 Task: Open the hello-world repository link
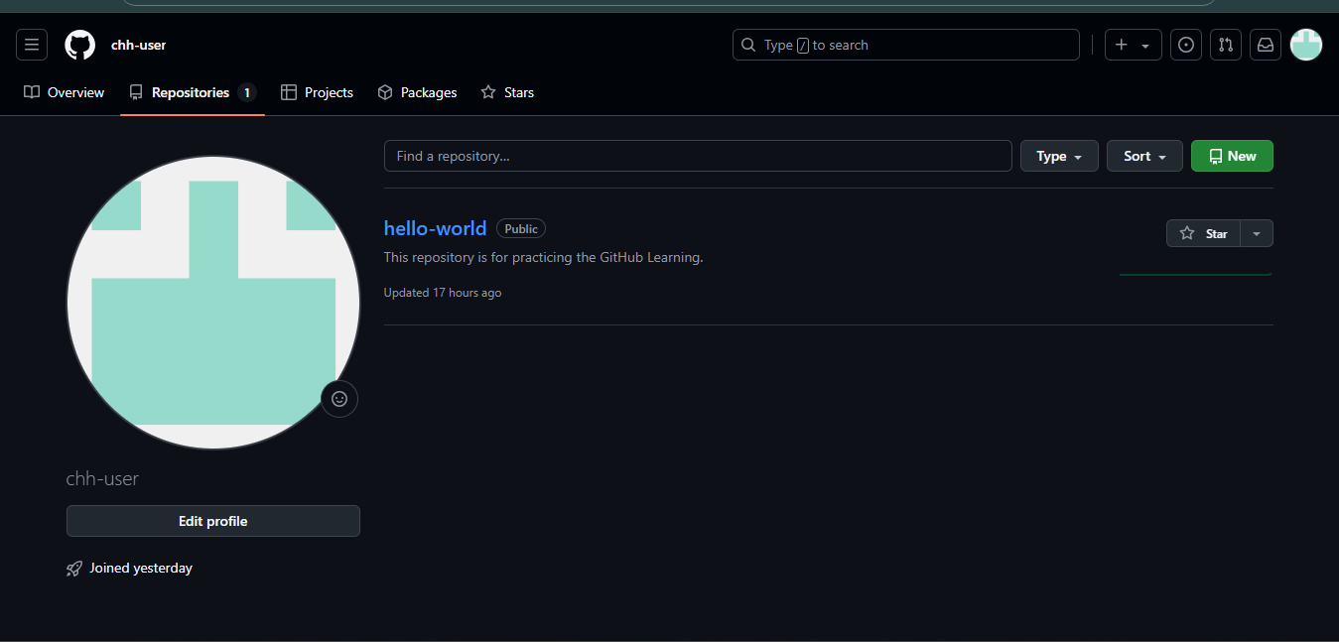click(435, 228)
